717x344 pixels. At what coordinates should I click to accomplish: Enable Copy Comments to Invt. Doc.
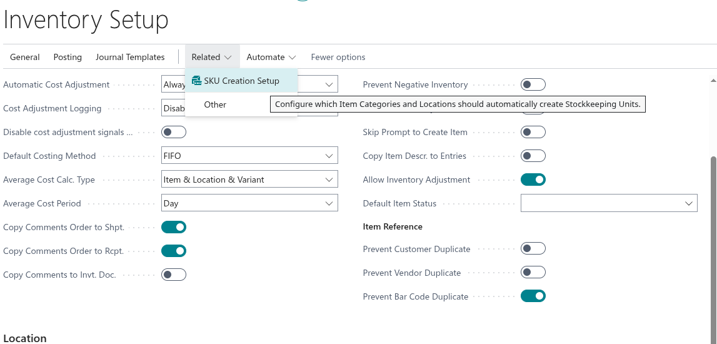click(174, 275)
